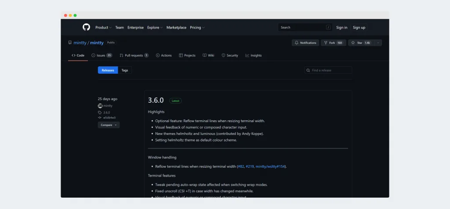Viewport: 450px width, 209px height.
Task: Open the 3.6.0 tag link in sidebar
Action: tap(106, 113)
